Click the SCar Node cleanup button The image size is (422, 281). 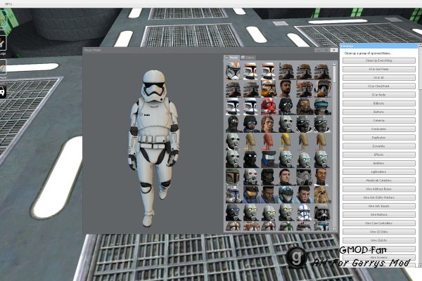[378, 95]
